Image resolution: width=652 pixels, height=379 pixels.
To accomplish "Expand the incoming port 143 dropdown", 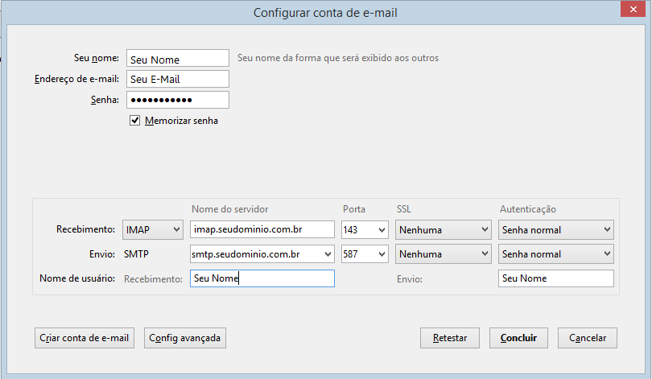I will point(365,229).
